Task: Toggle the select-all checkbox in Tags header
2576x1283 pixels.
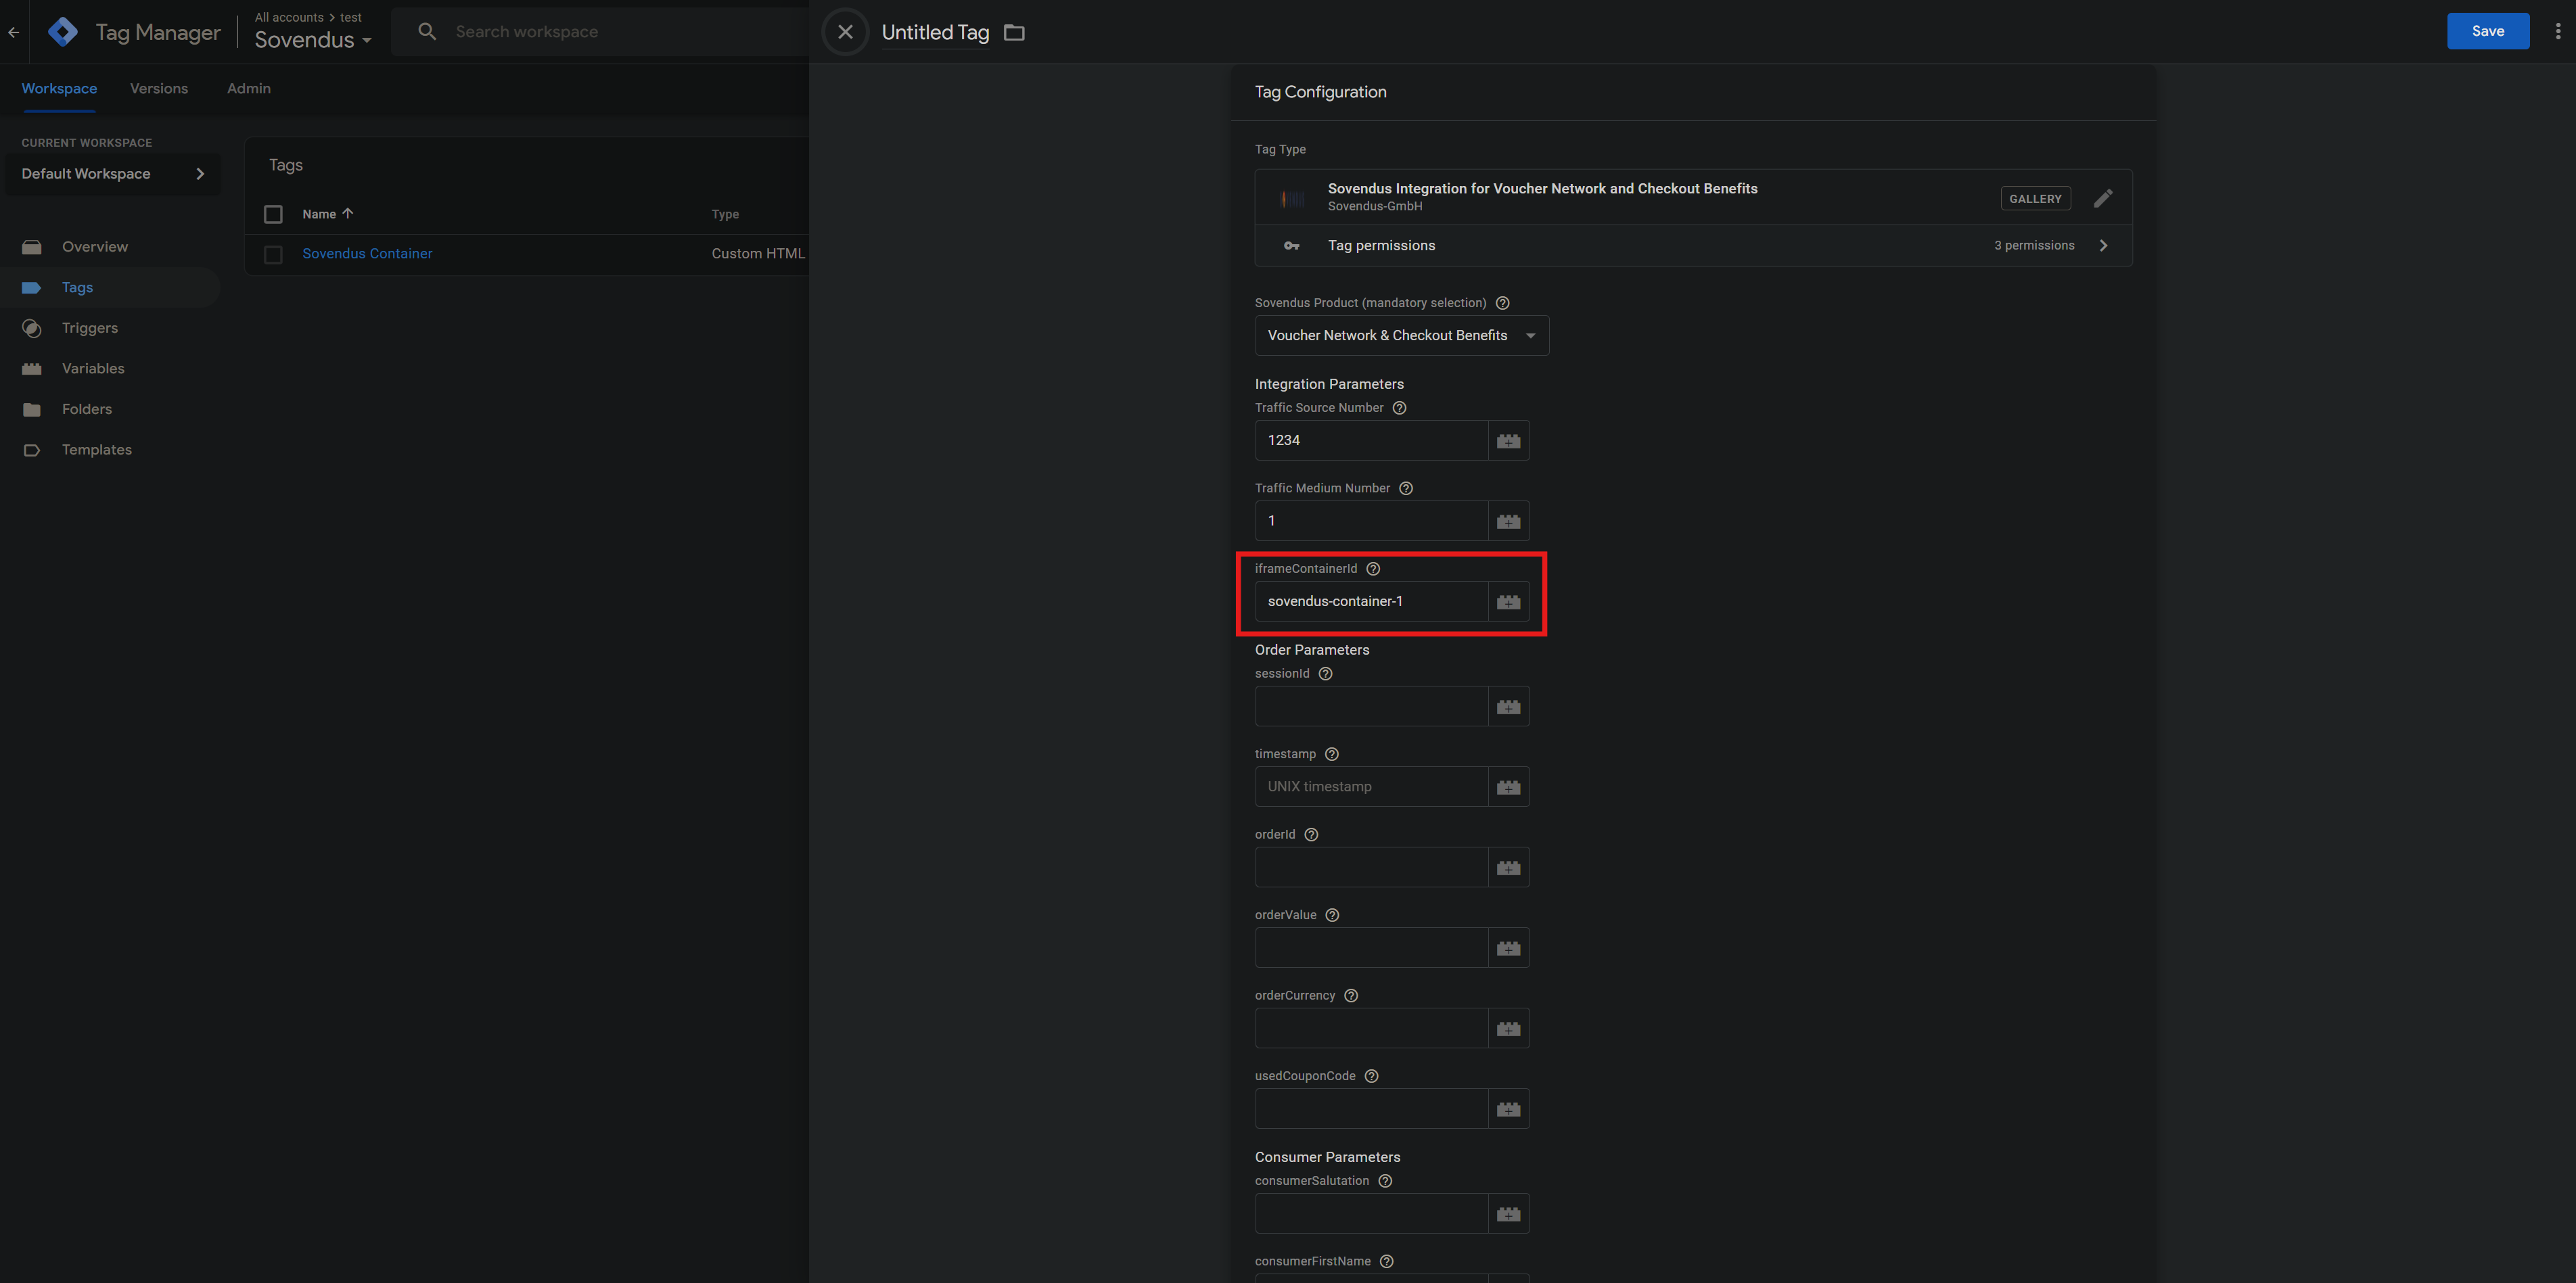Action: pyautogui.click(x=273, y=214)
